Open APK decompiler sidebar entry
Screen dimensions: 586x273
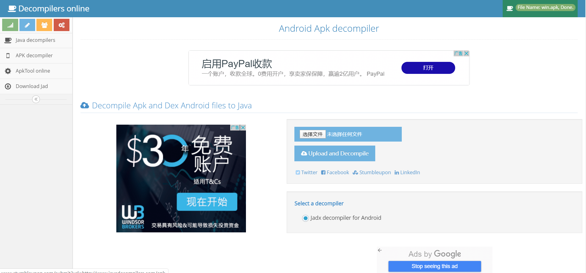coord(36,56)
